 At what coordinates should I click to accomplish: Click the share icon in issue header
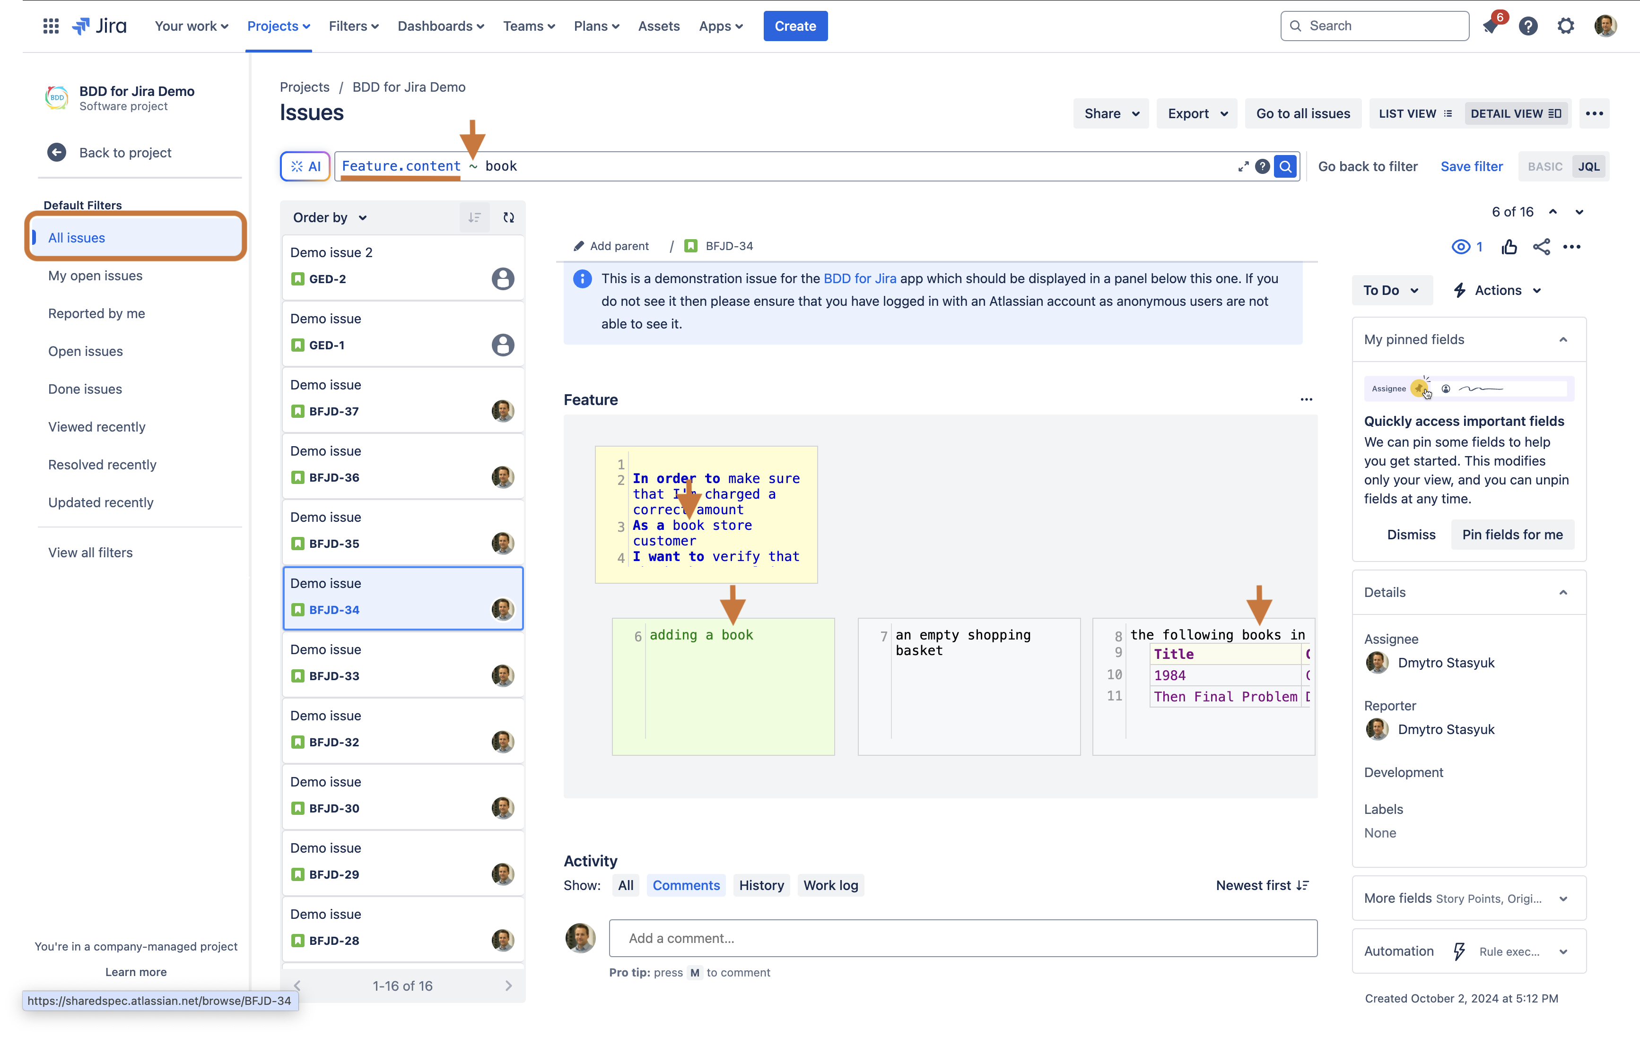1541,246
